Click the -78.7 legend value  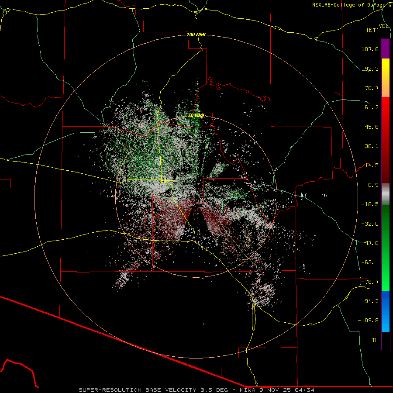tap(370, 282)
